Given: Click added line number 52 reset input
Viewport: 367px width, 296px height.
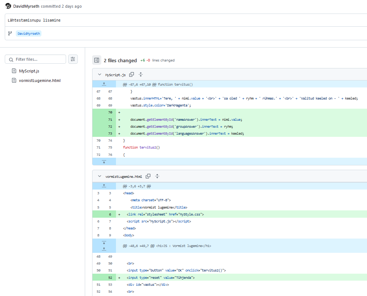Looking at the screenshot, I should click(x=110, y=278).
